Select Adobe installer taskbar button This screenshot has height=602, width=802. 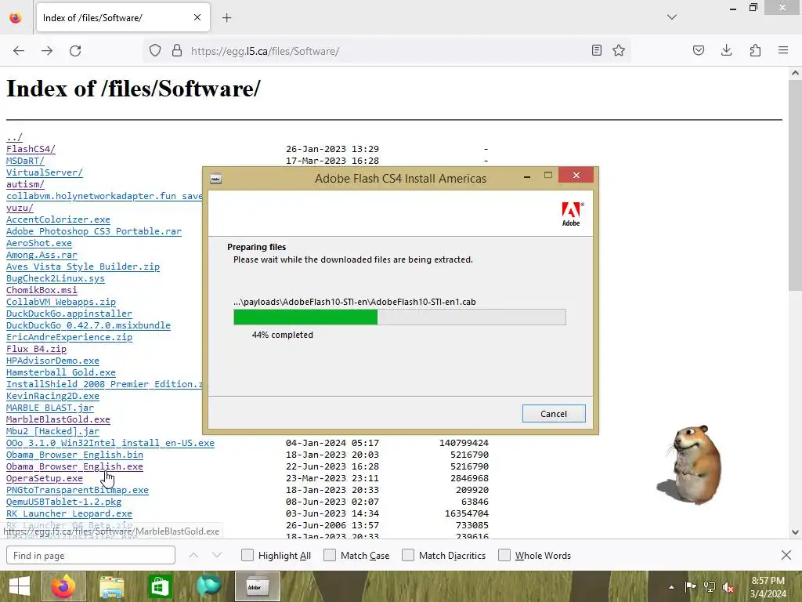click(257, 586)
